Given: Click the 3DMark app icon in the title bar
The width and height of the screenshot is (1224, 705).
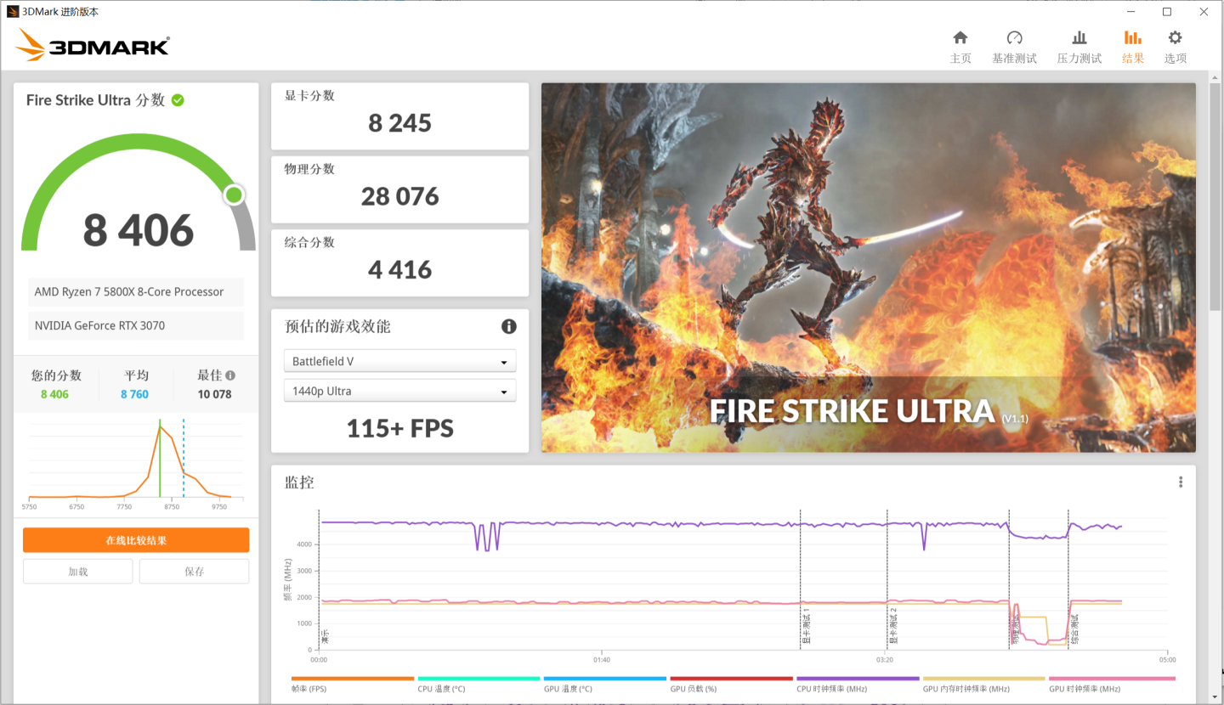Looking at the screenshot, I should pos(11,12).
